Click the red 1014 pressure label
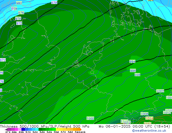The height and width of the screenshot is (133, 172). tap(149, 118)
